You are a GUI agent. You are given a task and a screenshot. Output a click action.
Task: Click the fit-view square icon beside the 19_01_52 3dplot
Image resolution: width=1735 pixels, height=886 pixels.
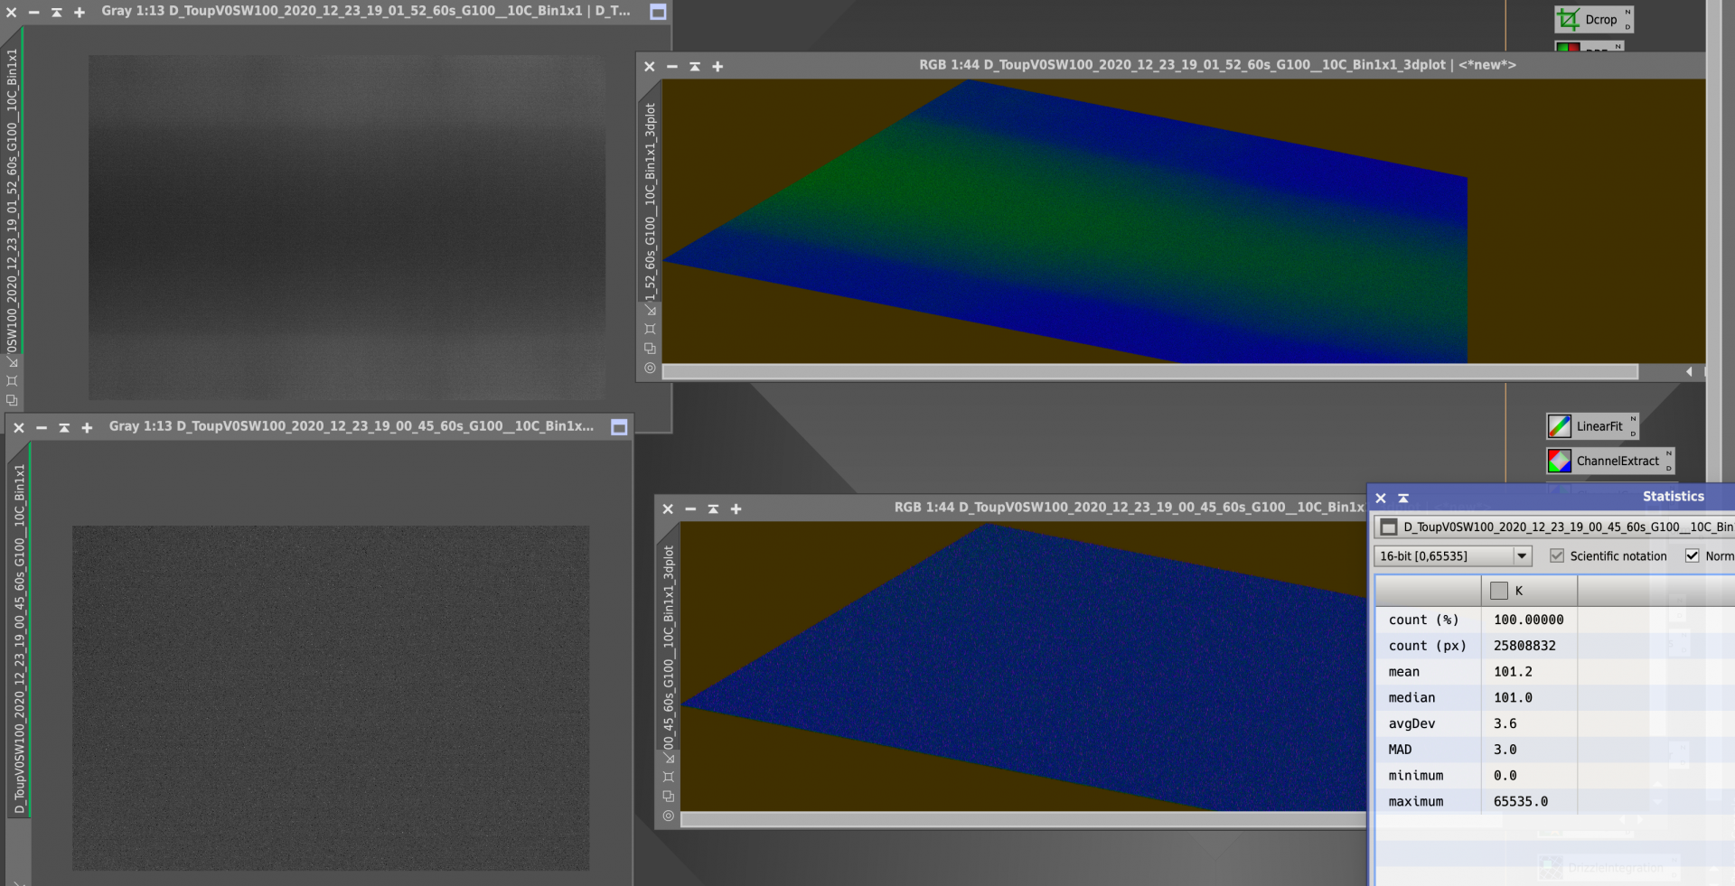650,329
